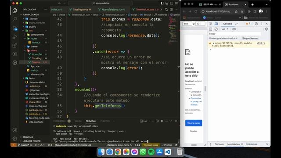The width and height of the screenshot is (281, 158).
Task: Toggle the device toolbar in DevTools
Action: (x=216, y=24)
